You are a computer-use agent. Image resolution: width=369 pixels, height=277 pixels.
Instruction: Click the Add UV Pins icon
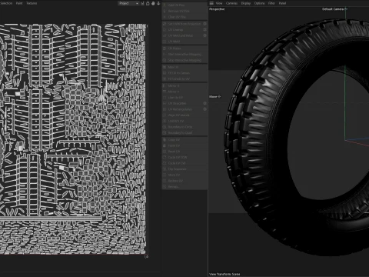point(165,5)
